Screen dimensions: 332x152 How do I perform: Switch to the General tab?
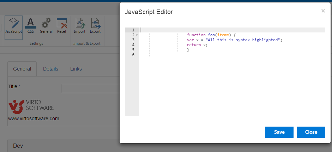point(22,69)
